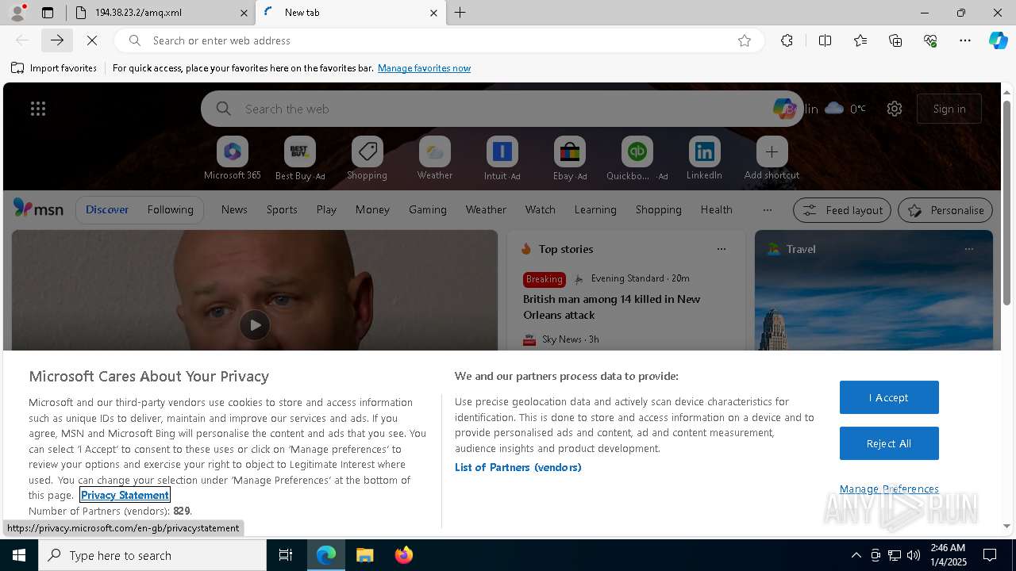Screen dimensions: 1016x571
Task: Open a new tab with plus button
Action: [x=460, y=13]
